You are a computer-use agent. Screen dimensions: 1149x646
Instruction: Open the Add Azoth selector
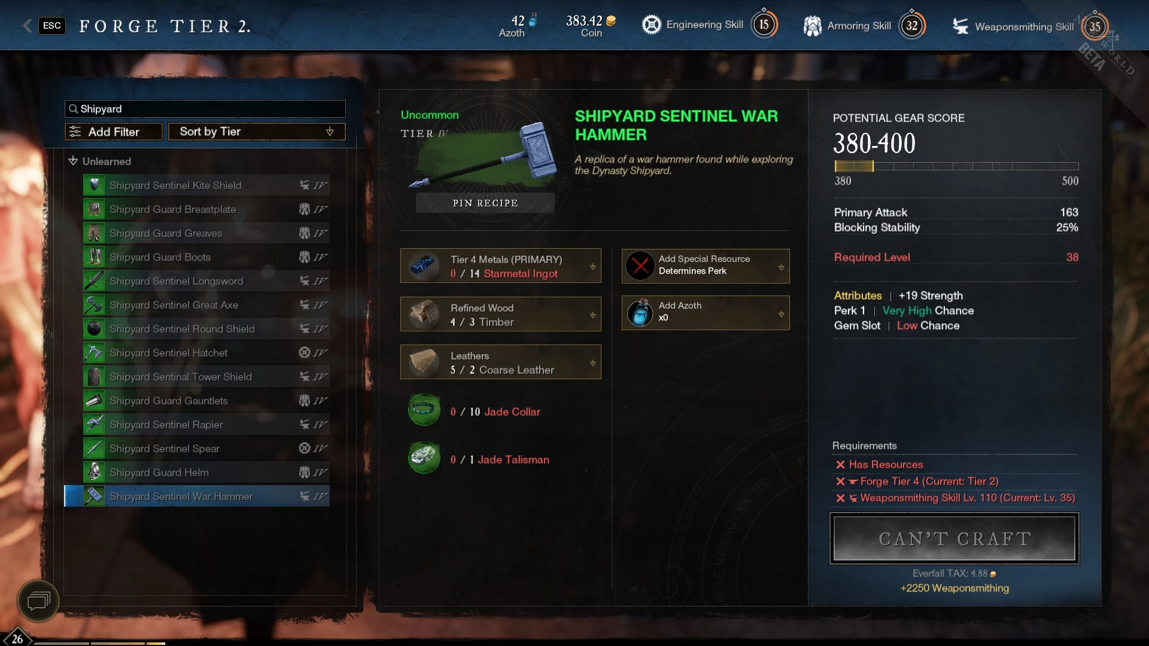[x=706, y=312]
